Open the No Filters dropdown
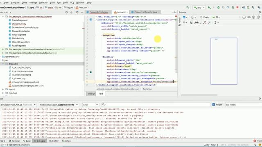Viewport: 262px width, 147px height. pyautogui.click(x=244, y=105)
